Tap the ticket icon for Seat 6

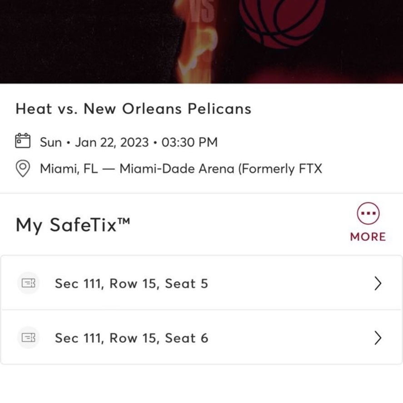[28, 338]
